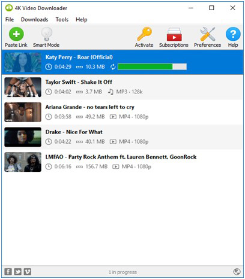Click size icon in Drake row
The image size is (245, 279).
pos(79,142)
